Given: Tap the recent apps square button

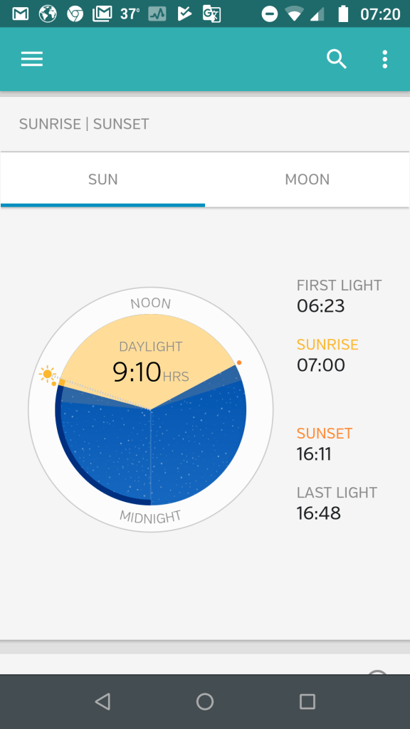Looking at the screenshot, I should point(307,701).
